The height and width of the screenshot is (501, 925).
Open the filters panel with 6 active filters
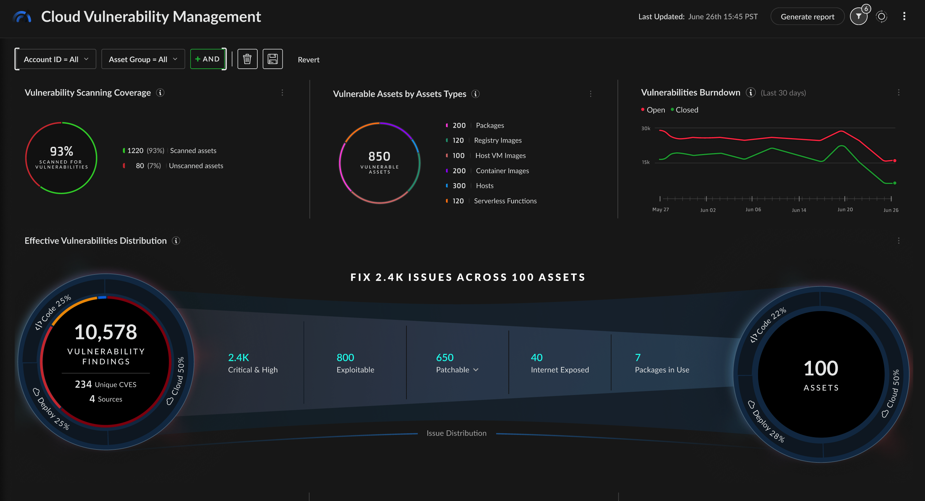(x=859, y=16)
